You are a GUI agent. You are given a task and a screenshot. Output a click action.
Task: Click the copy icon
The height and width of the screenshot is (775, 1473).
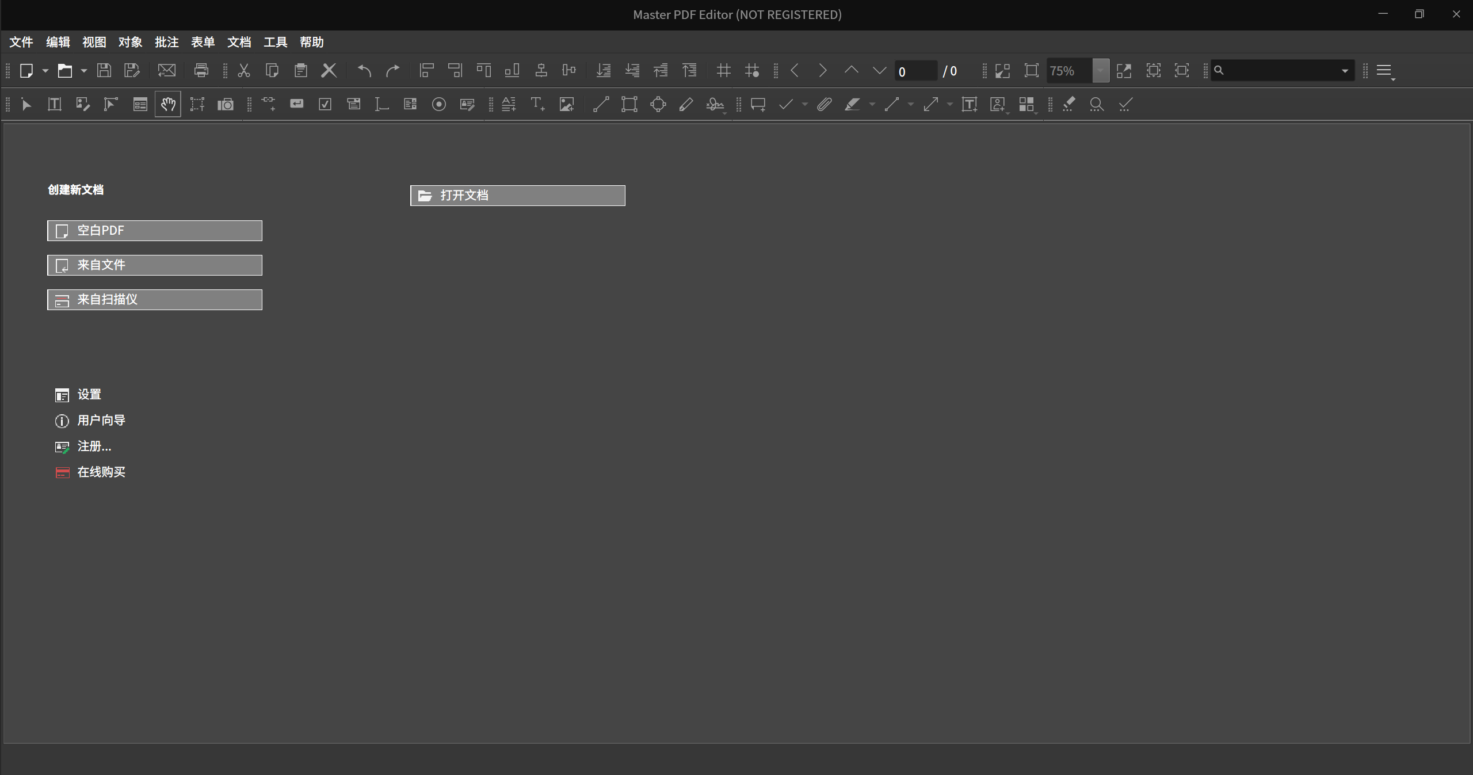tap(272, 71)
